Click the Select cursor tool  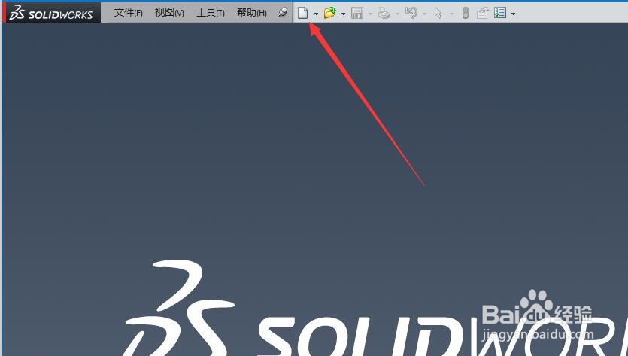(x=438, y=13)
